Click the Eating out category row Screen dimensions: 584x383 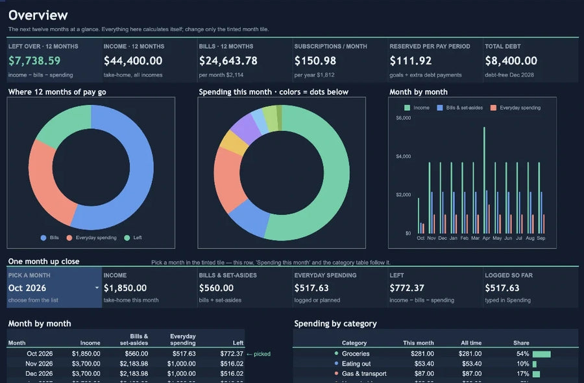pyautogui.click(x=436, y=364)
